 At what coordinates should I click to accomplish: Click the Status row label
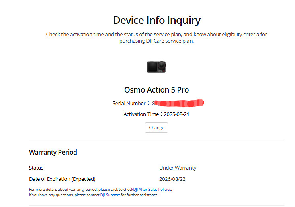pos(36,168)
